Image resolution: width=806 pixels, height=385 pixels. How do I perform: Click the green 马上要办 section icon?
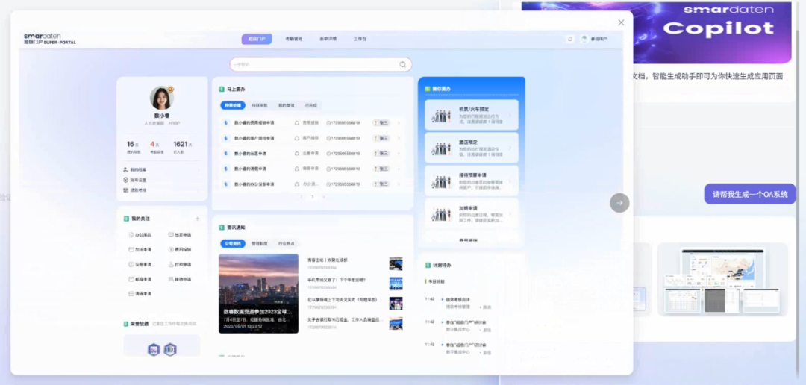coord(222,89)
